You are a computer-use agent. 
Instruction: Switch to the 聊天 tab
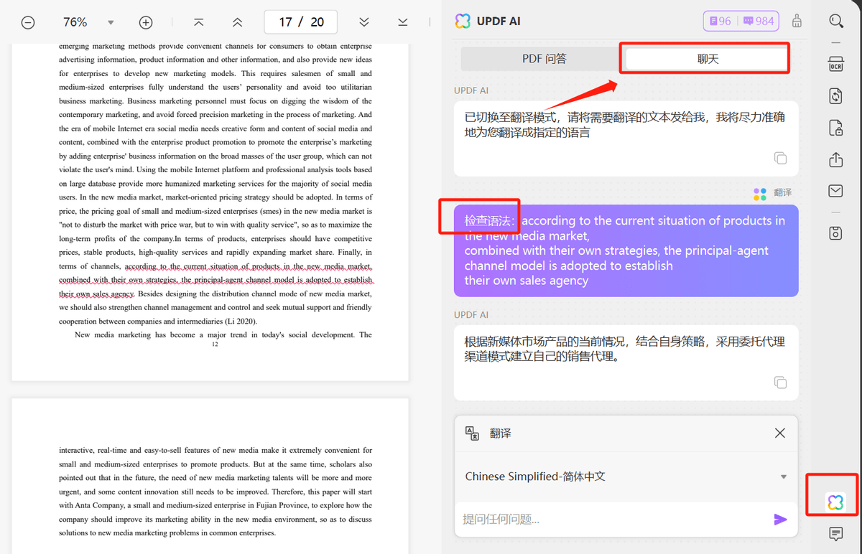click(x=708, y=59)
